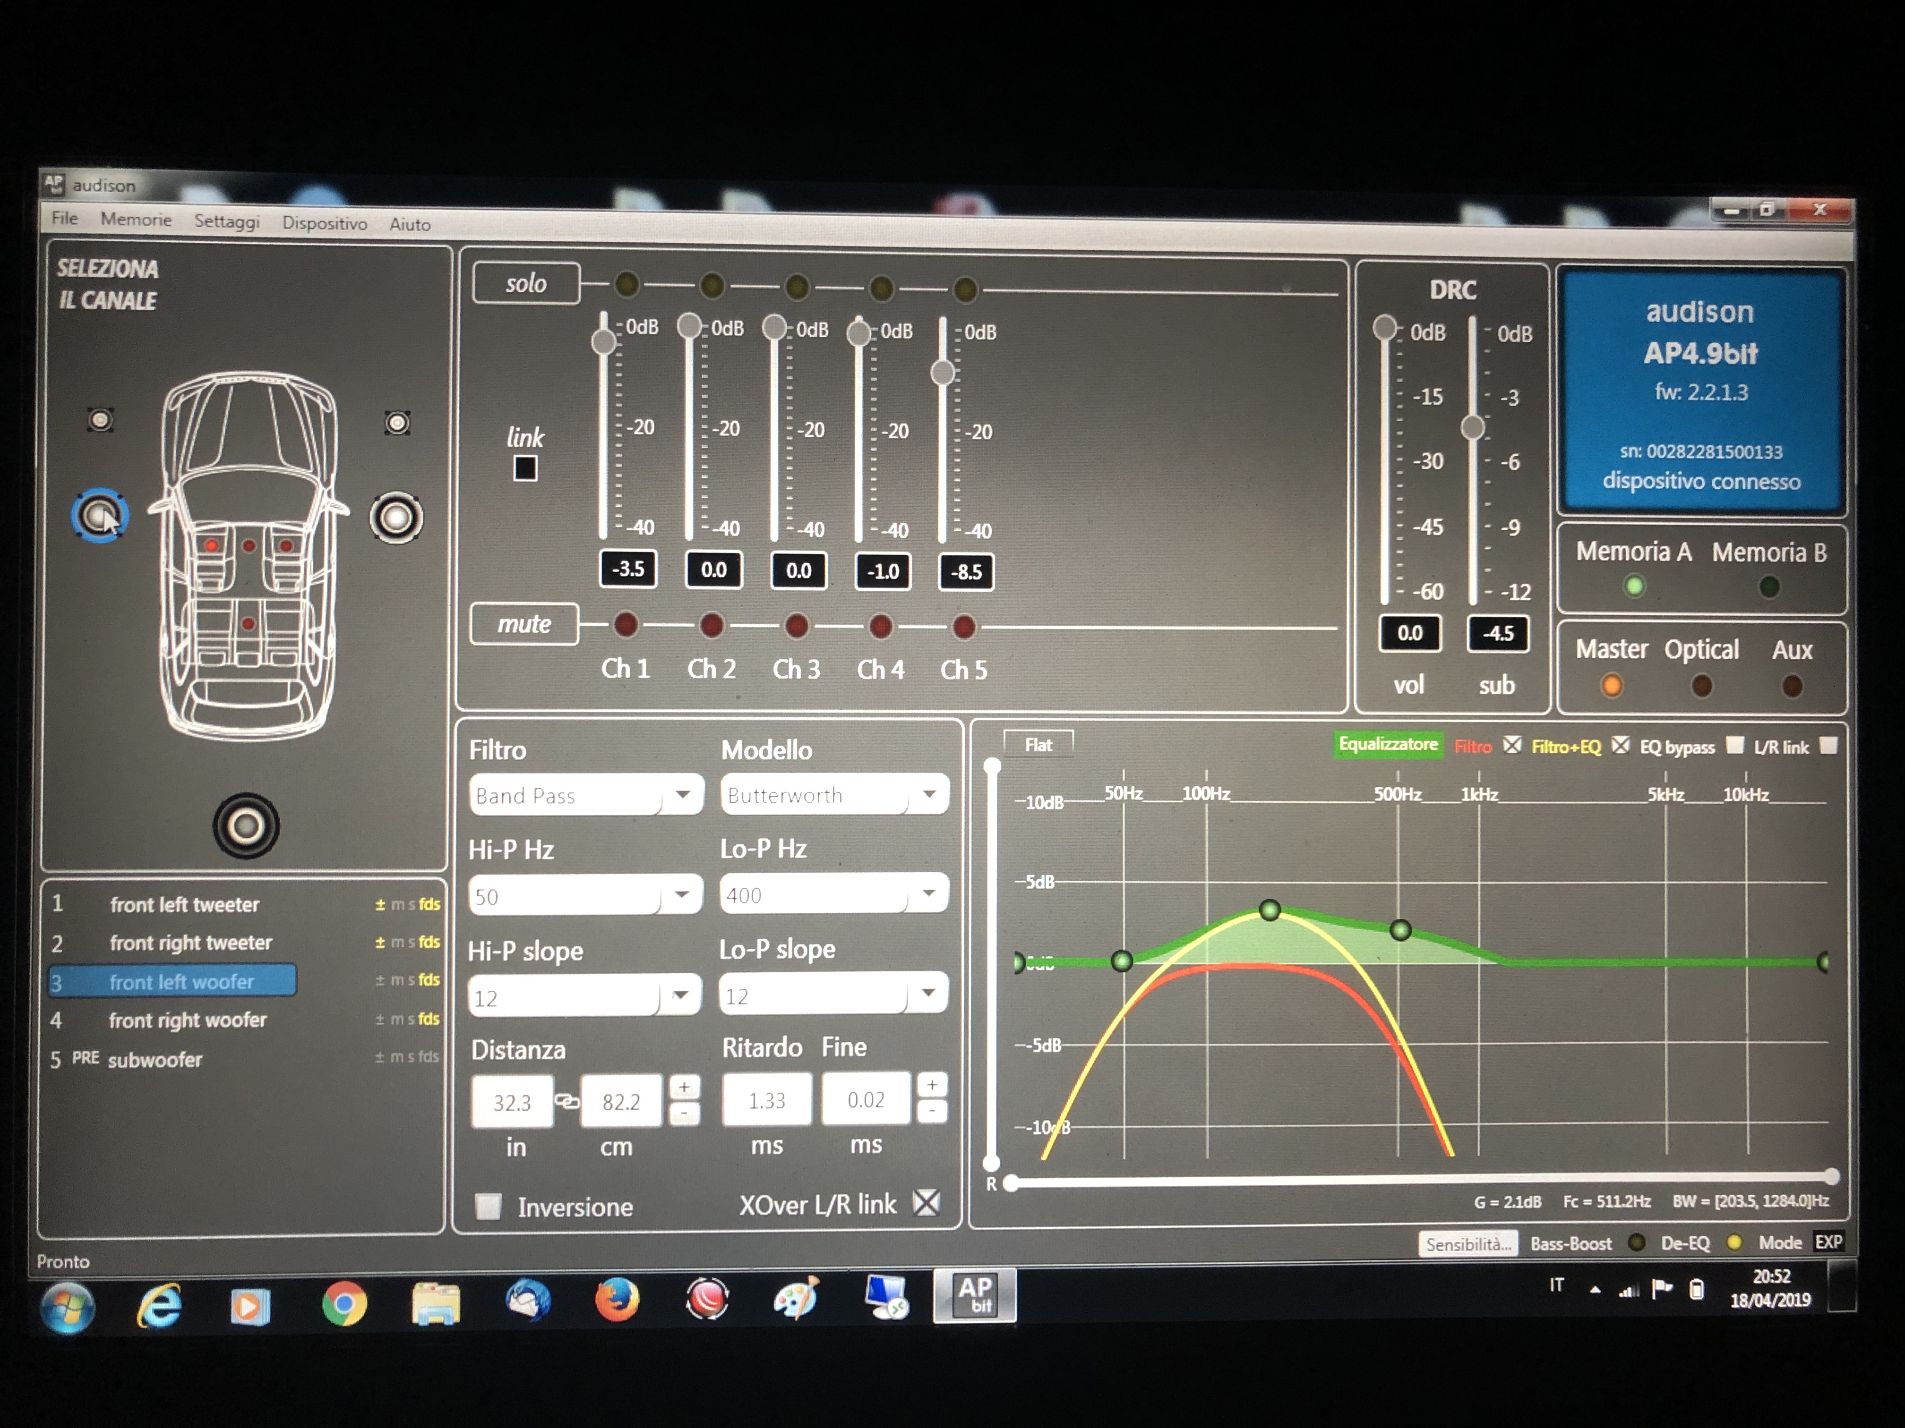Viewport: 1905px width, 1428px height.
Task: Enable the channel link checkbox
Action: click(x=525, y=469)
